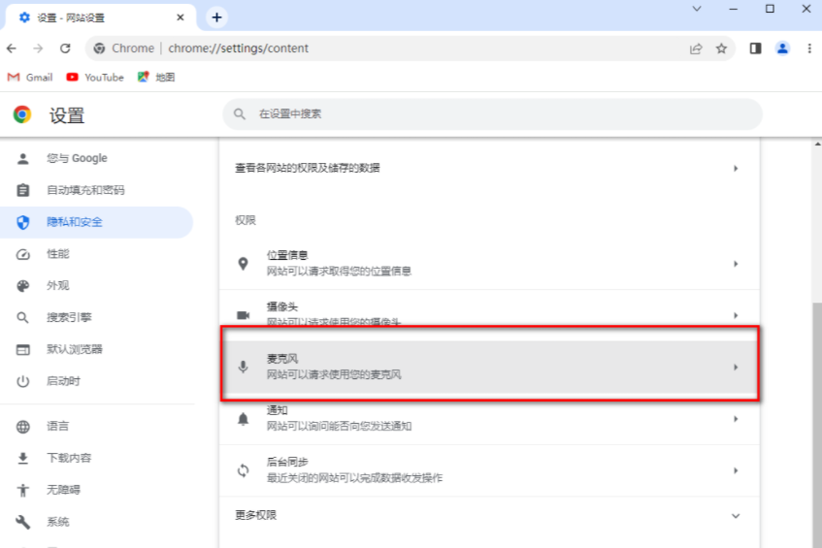The height and width of the screenshot is (548, 822).
Task: Select 语言 in the sidebar
Action: 96,426
